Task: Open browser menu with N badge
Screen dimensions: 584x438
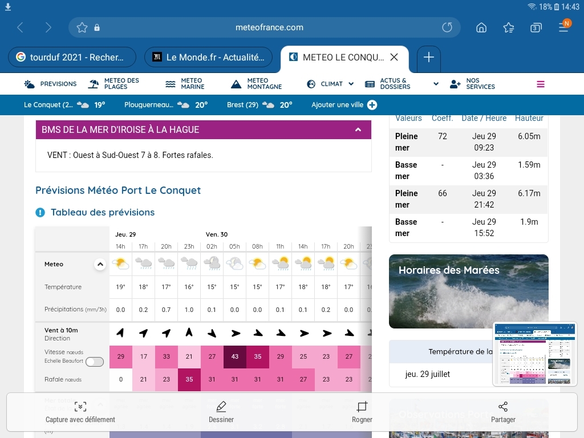Action: tap(564, 27)
